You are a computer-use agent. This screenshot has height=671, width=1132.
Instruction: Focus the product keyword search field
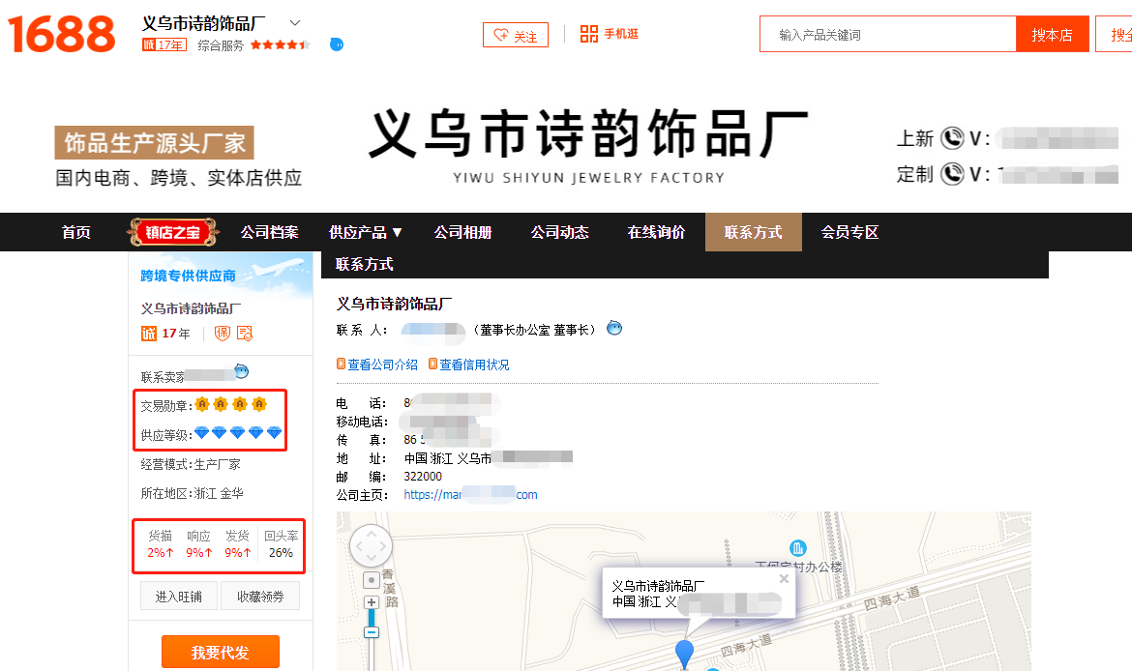[888, 34]
